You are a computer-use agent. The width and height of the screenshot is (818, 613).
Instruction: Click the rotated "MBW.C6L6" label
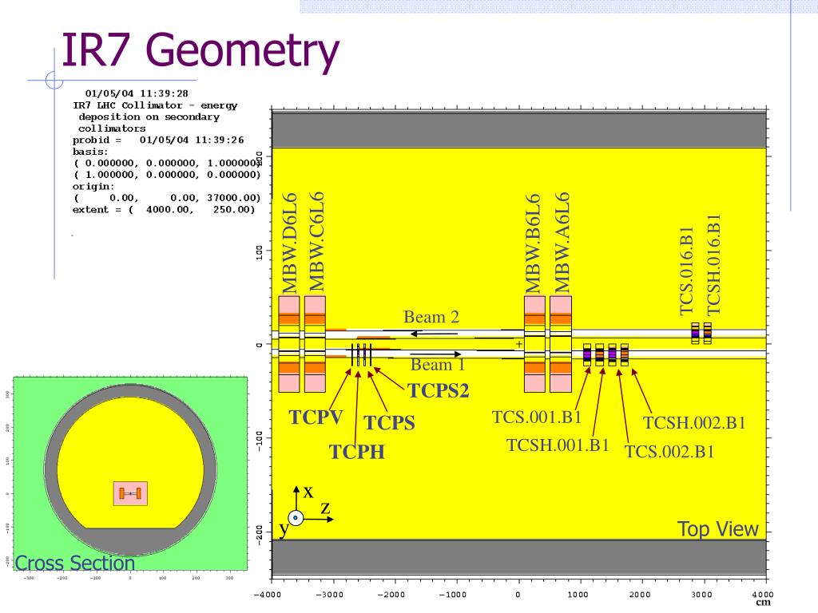pos(316,242)
